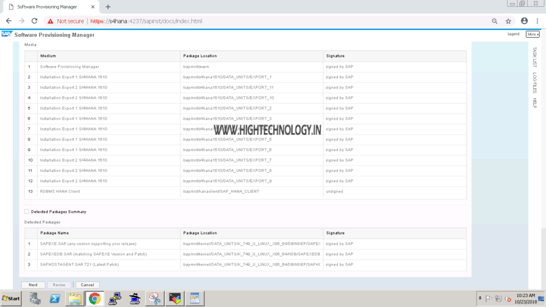Screen dimensions: 546x307
Task: Select the EXPORT_7 package location
Action: click(227, 160)
